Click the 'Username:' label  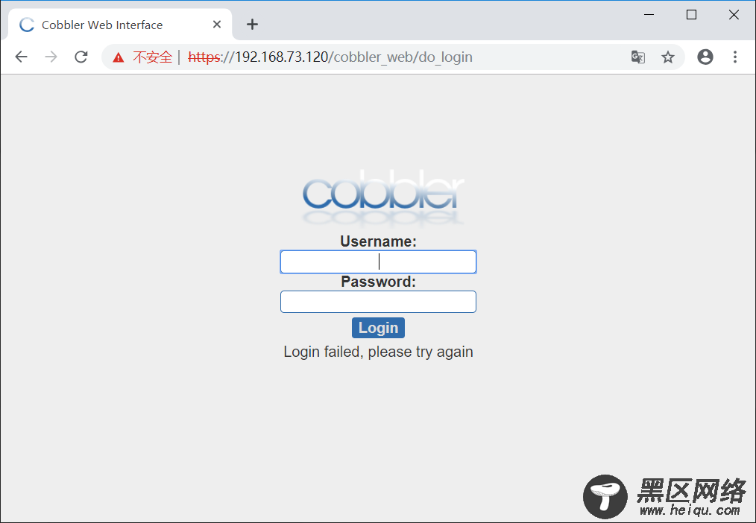379,241
